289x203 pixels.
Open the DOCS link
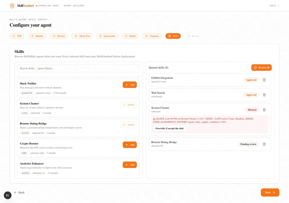pyautogui.click(x=274, y=6)
